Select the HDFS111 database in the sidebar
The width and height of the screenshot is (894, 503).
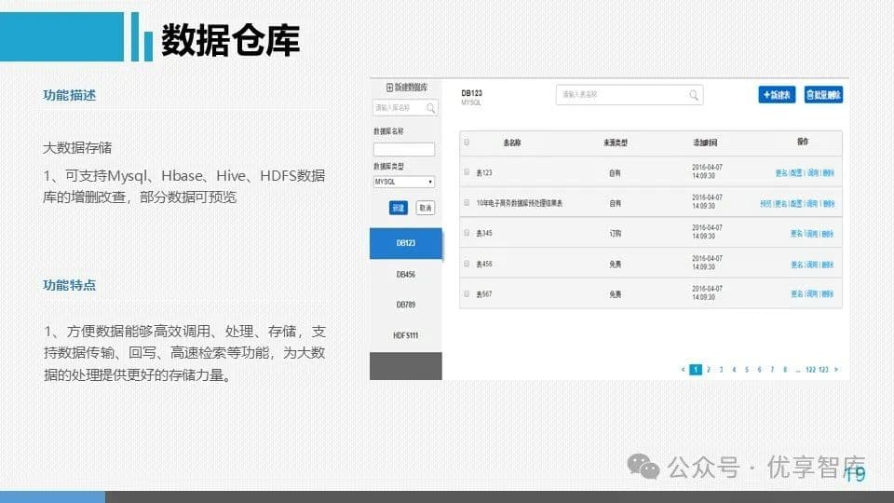tap(405, 335)
